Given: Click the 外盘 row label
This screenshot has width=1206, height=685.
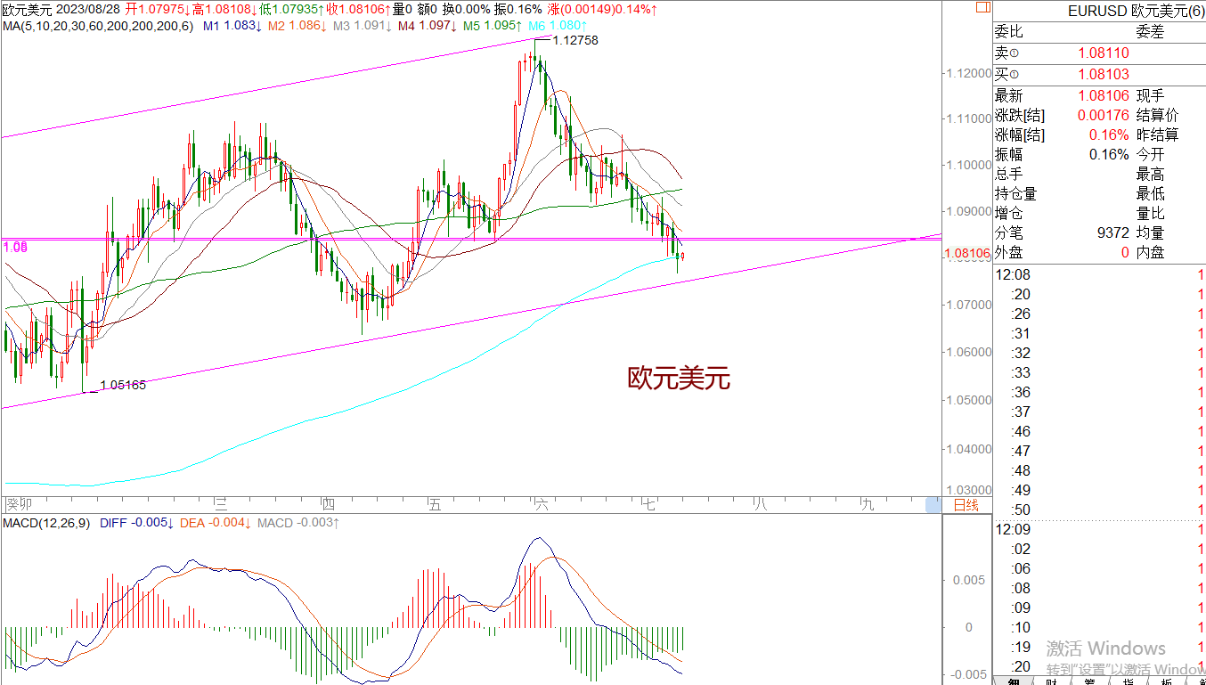Looking at the screenshot, I should click(1009, 252).
